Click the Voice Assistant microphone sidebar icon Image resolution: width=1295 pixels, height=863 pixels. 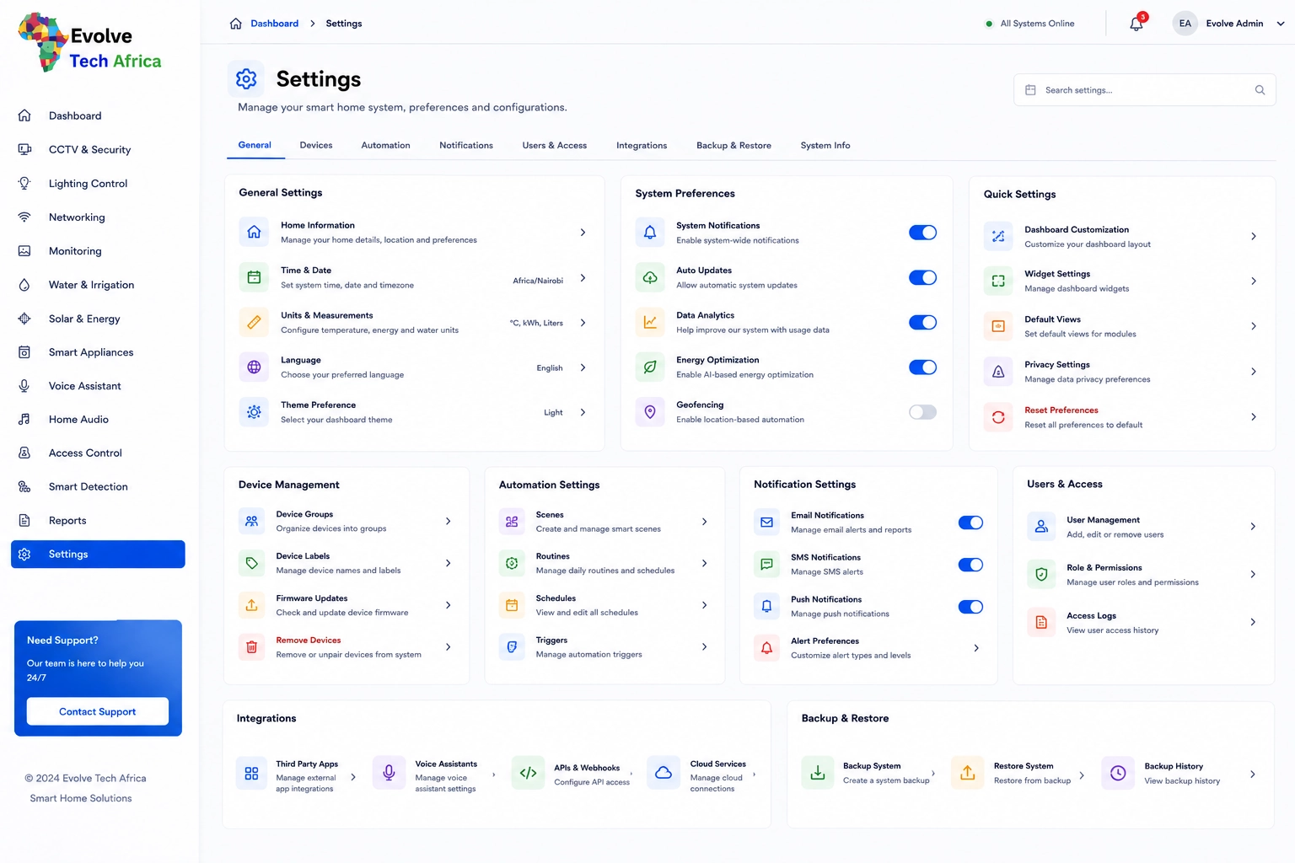coord(24,386)
